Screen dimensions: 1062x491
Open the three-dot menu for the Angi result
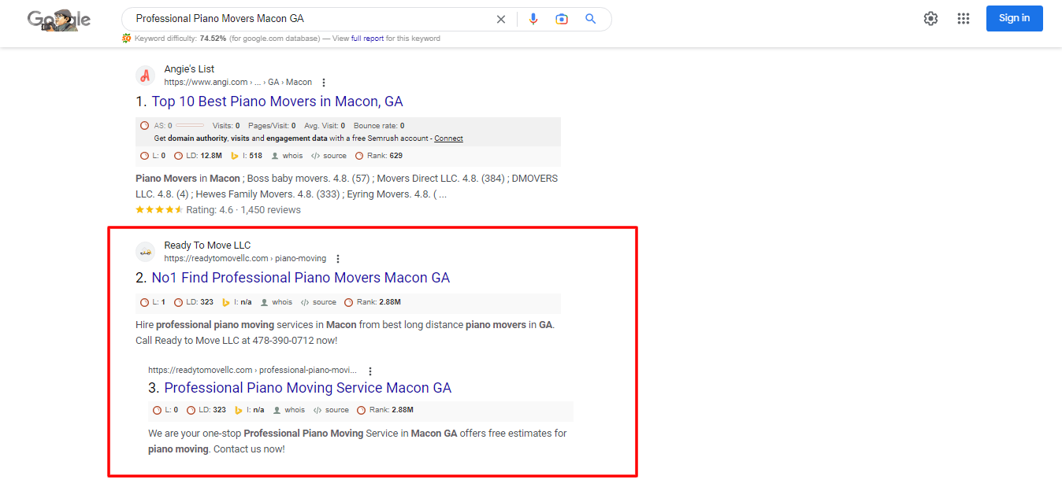click(324, 83)
